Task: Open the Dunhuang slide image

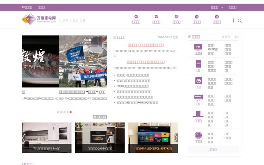Action: 40,61
